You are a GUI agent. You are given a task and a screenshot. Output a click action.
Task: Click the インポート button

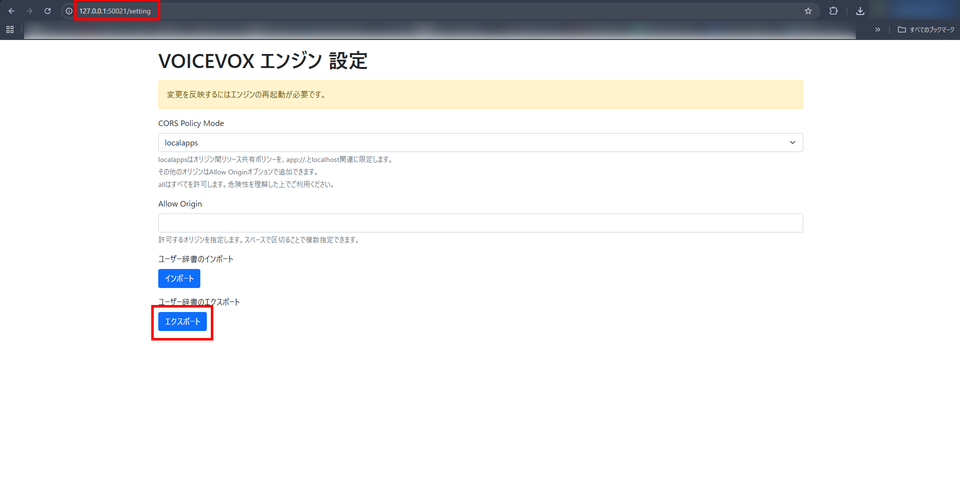coord(179,278)
